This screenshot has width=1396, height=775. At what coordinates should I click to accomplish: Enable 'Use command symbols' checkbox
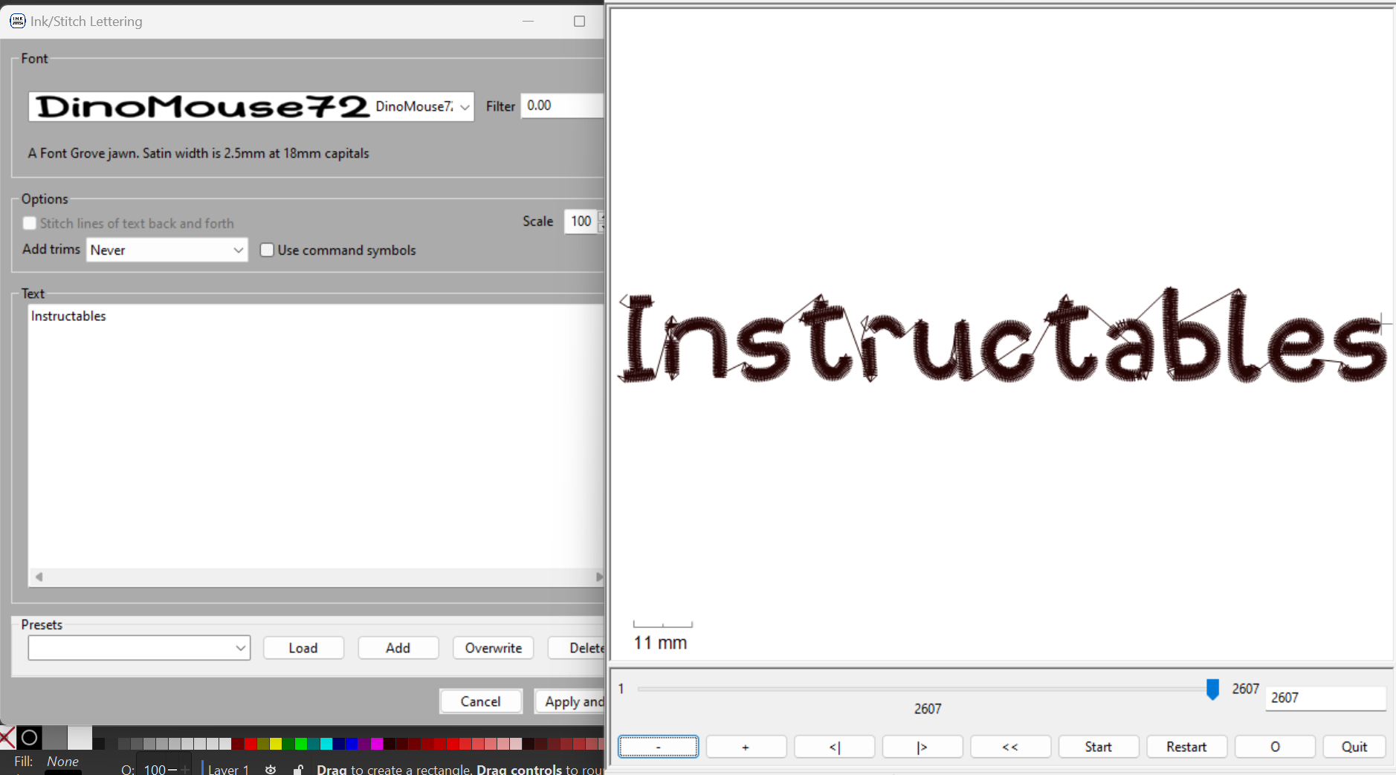(x=267, y=250)
